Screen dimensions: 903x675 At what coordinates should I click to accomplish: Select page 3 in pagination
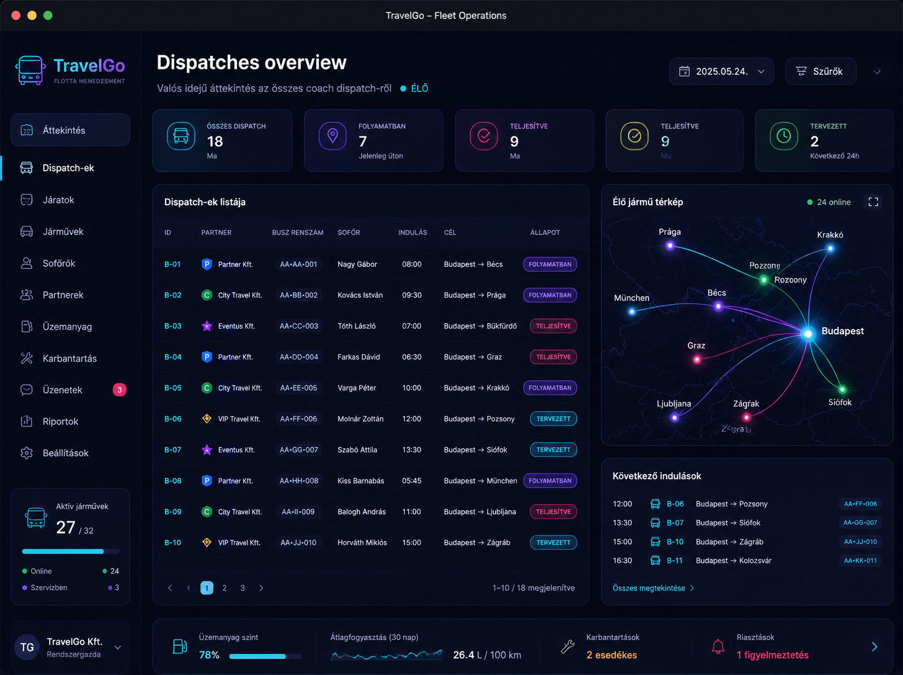coord(242,588)
